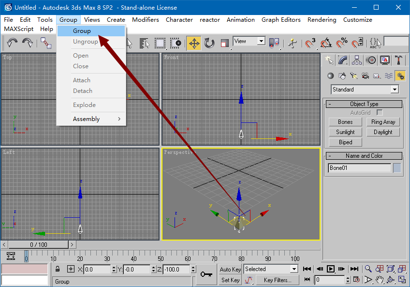Toggle the 3D Snaps magnet
The image size is (410, 287).
coord(310,43)
